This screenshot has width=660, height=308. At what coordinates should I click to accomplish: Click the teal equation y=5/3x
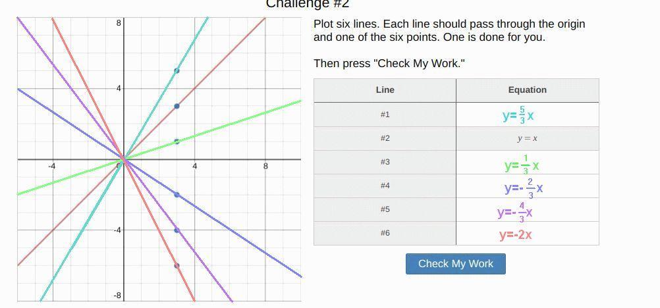[x=518, y=115]
